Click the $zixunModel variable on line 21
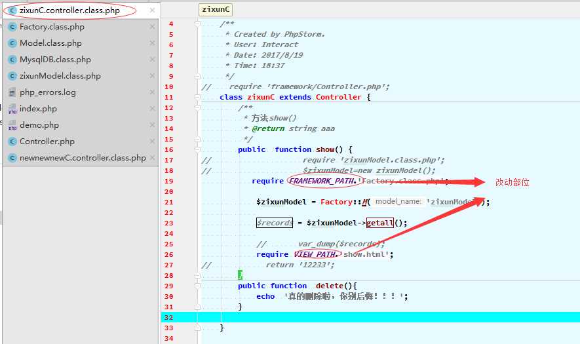Screen dimensions: 580x344 click(282, 202)
